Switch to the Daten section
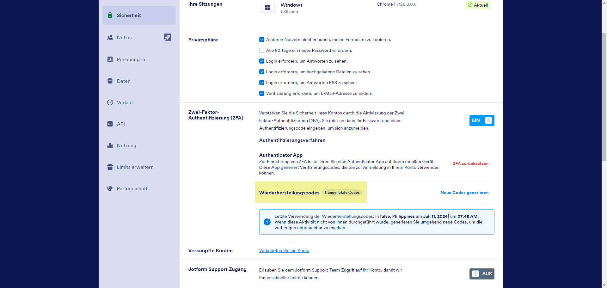Image resolution: width=607 pixels, height=288 pixels. click(139, 81)
